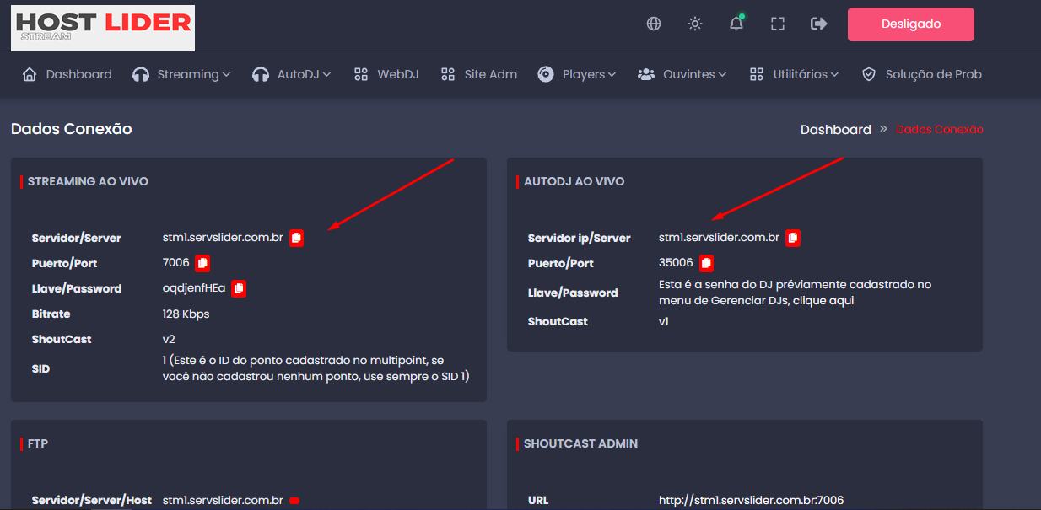
Task: Open the notifications bell
Action: (736, 24)
